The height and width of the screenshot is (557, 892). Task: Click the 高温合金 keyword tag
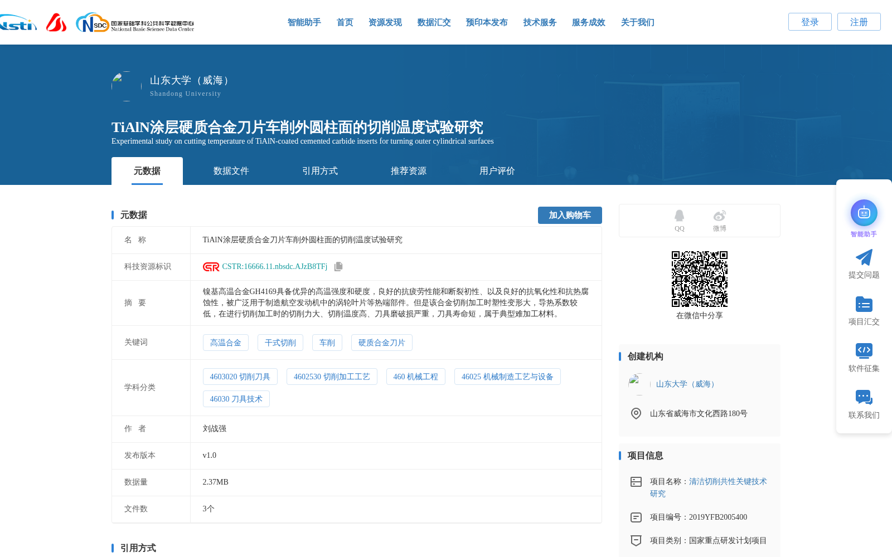tap(226, 343)
